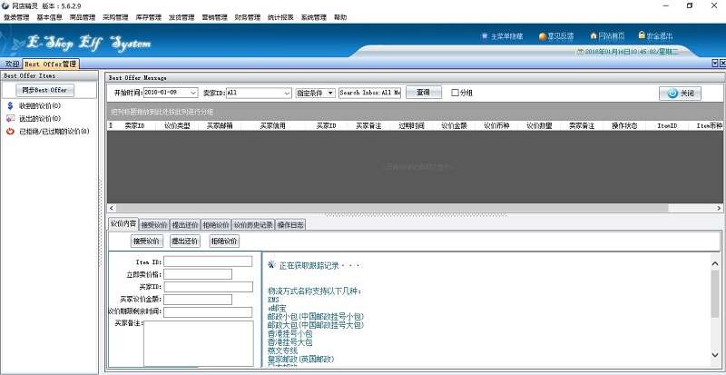Click the 拒绝议价 button below the tabs
This screenshot has height=375, width=726.
(x=224, y=241)
